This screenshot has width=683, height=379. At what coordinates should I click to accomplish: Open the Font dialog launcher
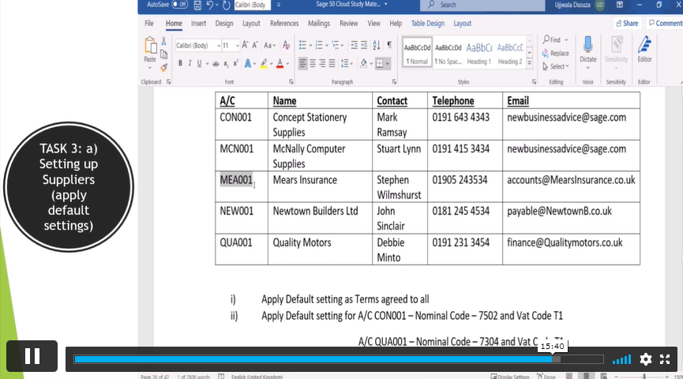click(291, 82)
